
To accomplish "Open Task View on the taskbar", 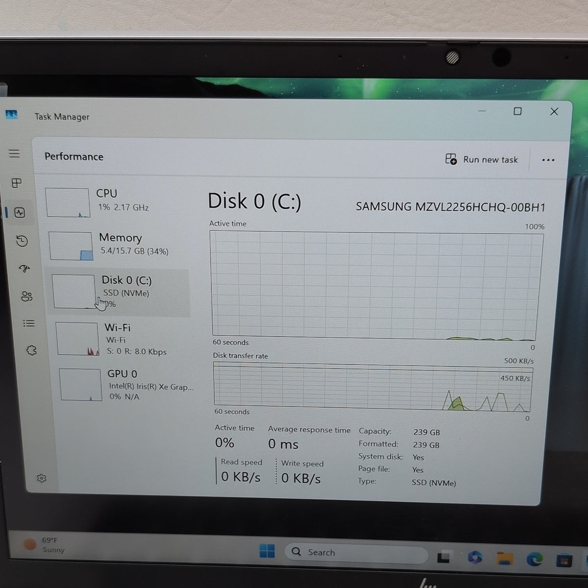I will point(443,557).
